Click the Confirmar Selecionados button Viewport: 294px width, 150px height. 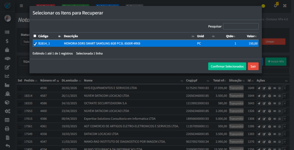tap(227, 66)
